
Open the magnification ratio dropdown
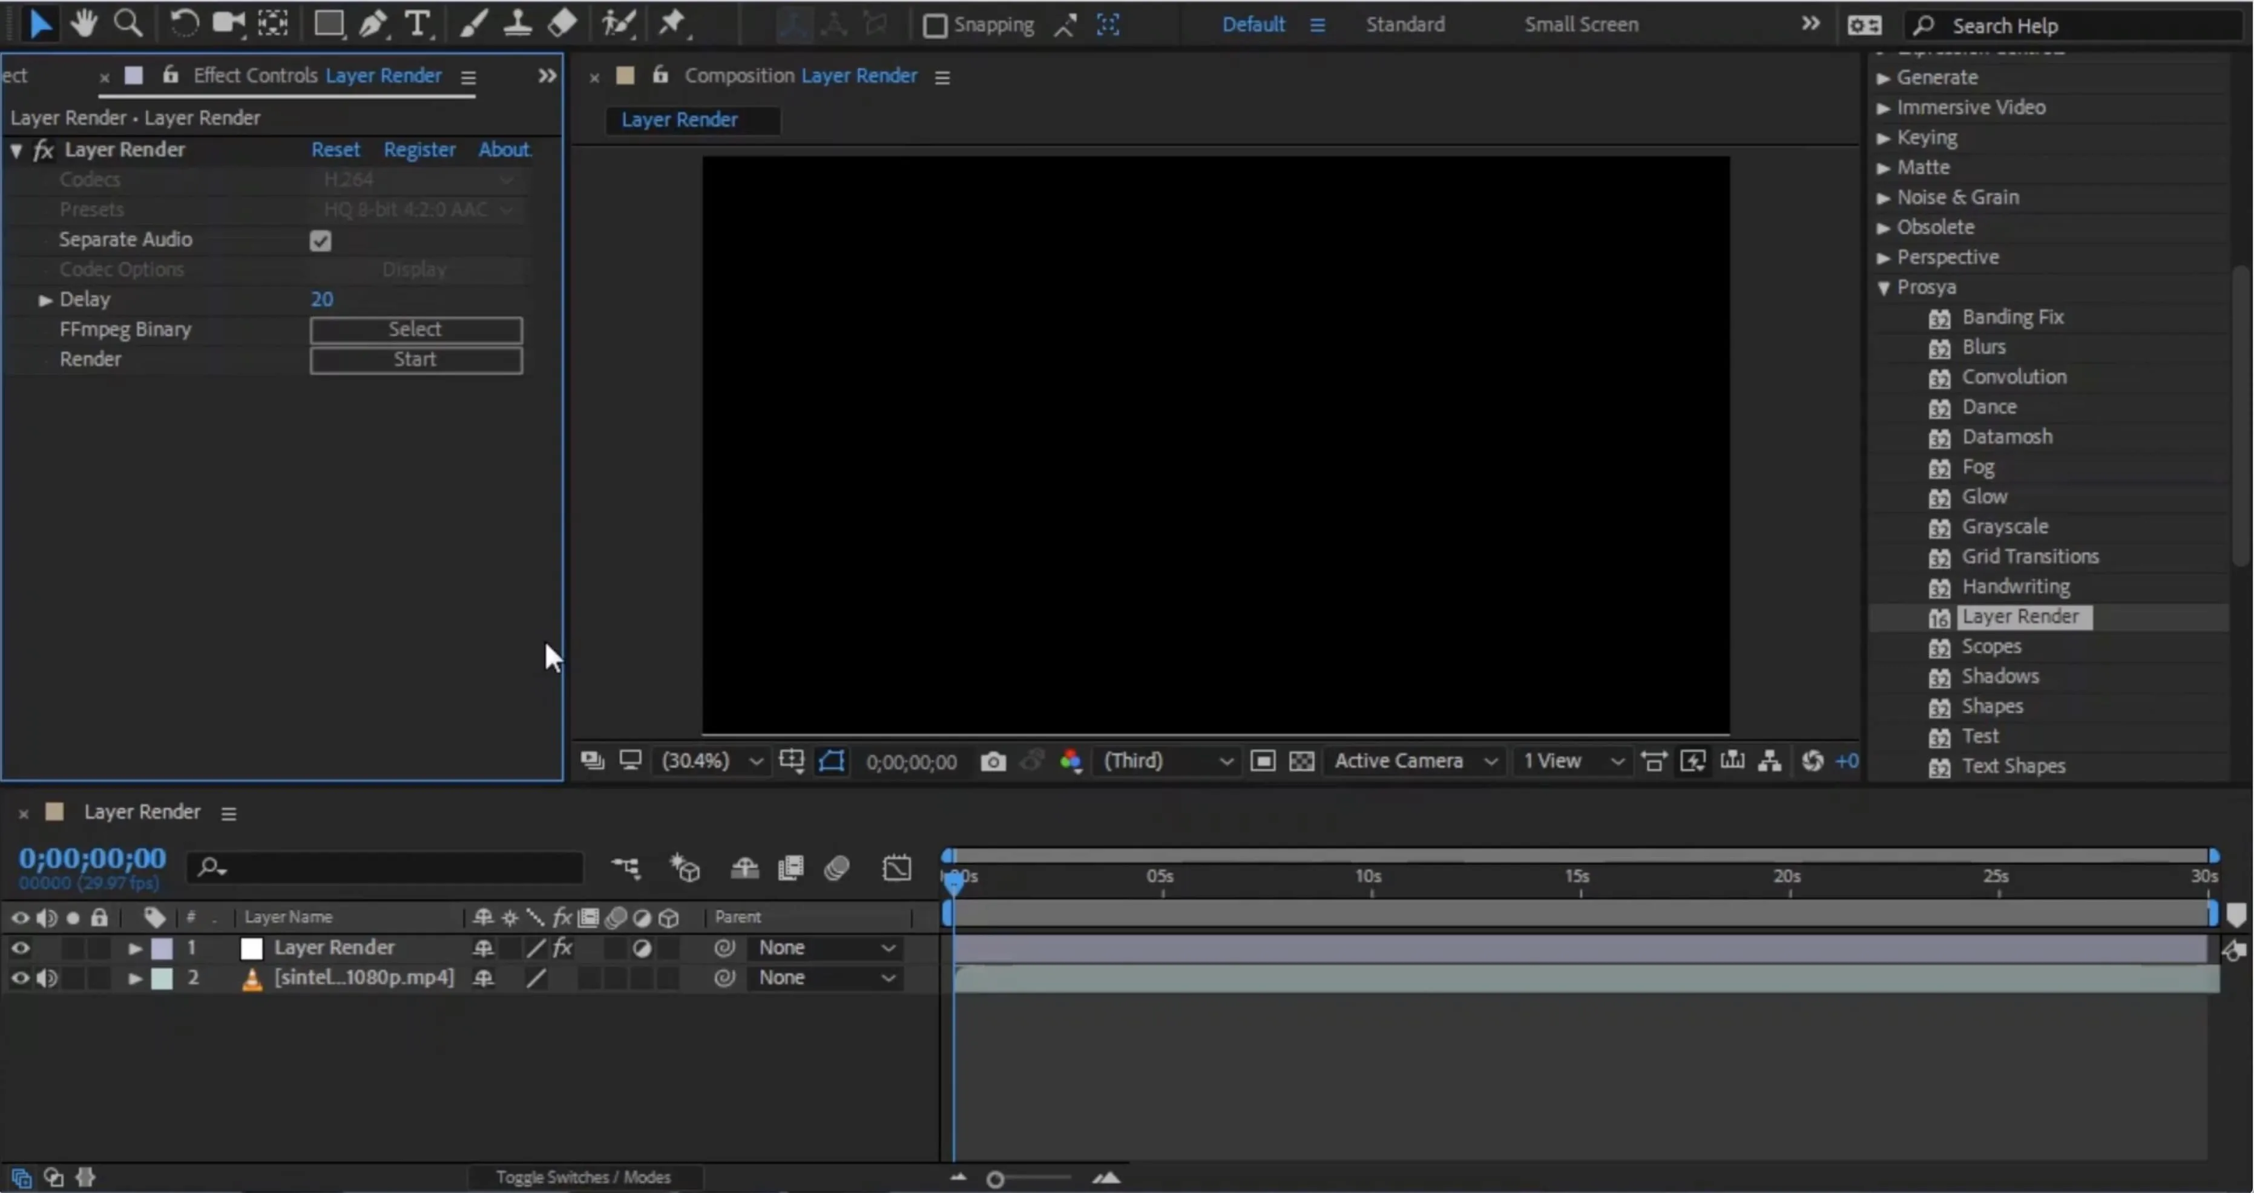coord(712,761)
